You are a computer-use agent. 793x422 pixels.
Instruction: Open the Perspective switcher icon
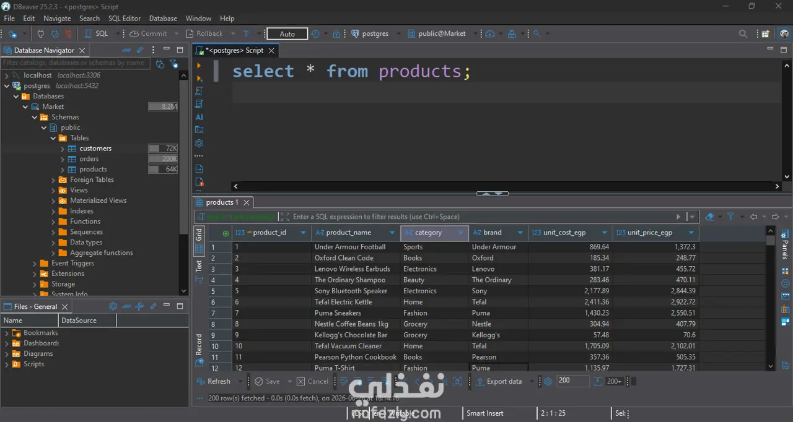(x=766, y=33)
